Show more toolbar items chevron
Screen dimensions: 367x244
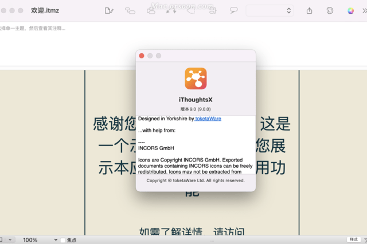[365, 11]
